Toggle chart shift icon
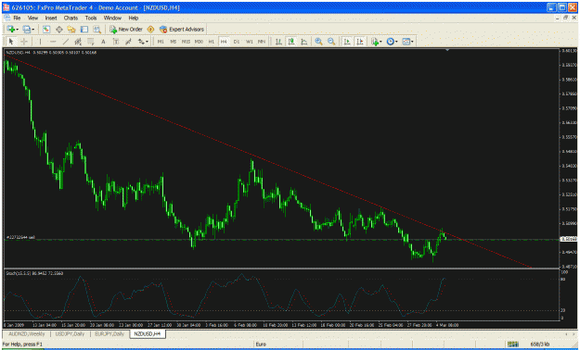 pos(360,42)
